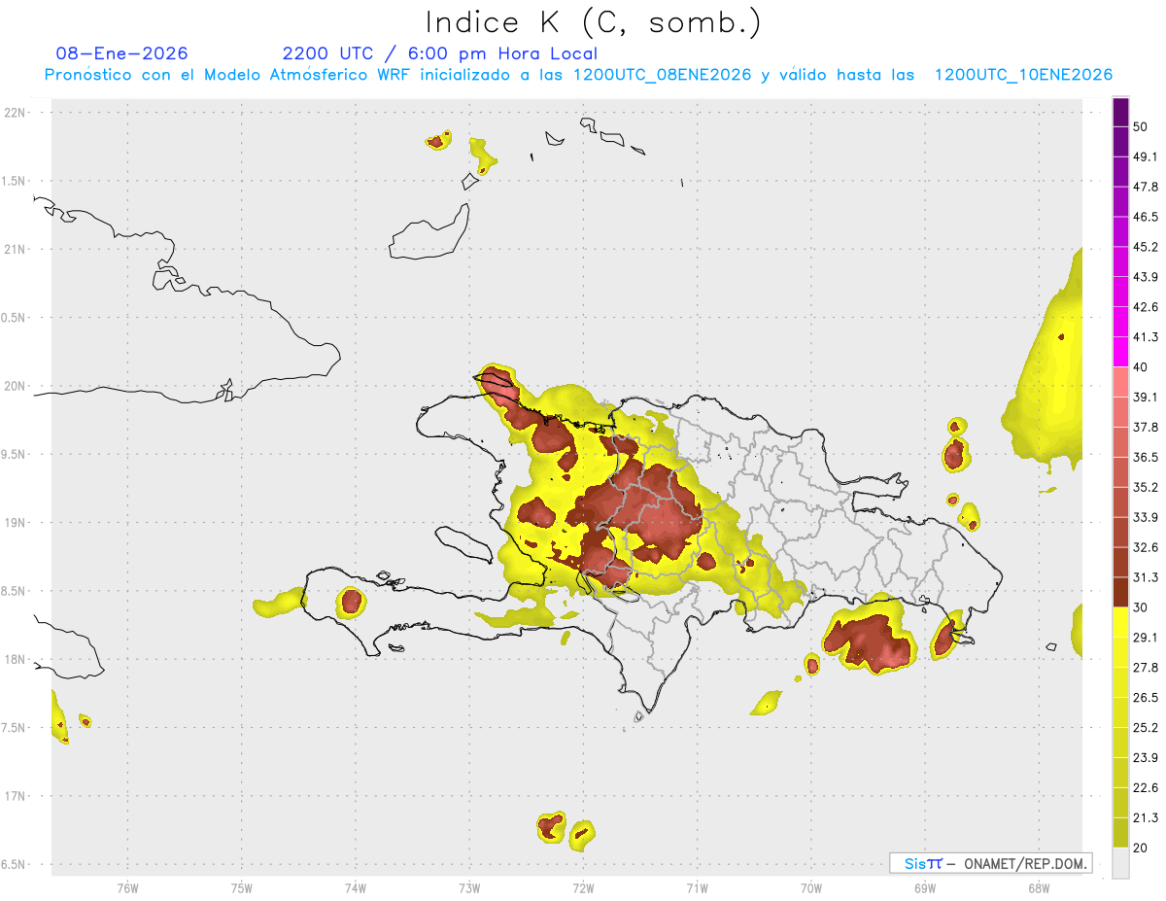Click the olive colorbar swatch between 20 and 21.3
The width and height of the screenshot is (1166, 901).
coord(1120,833)
